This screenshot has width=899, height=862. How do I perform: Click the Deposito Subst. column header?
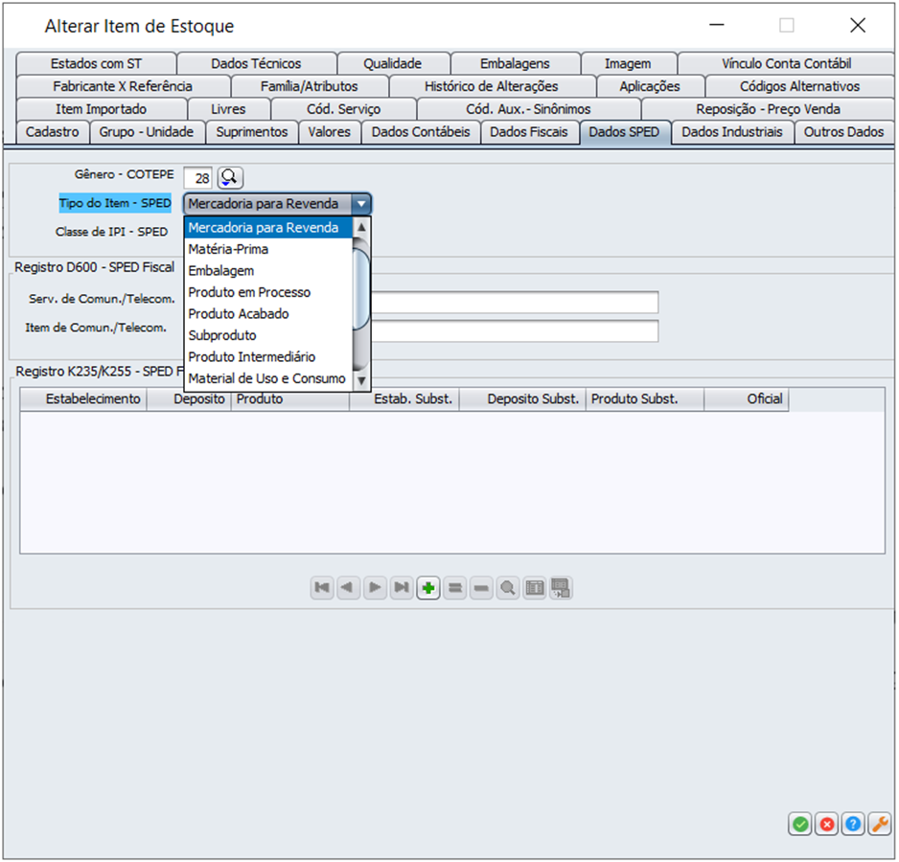point(523,399)
